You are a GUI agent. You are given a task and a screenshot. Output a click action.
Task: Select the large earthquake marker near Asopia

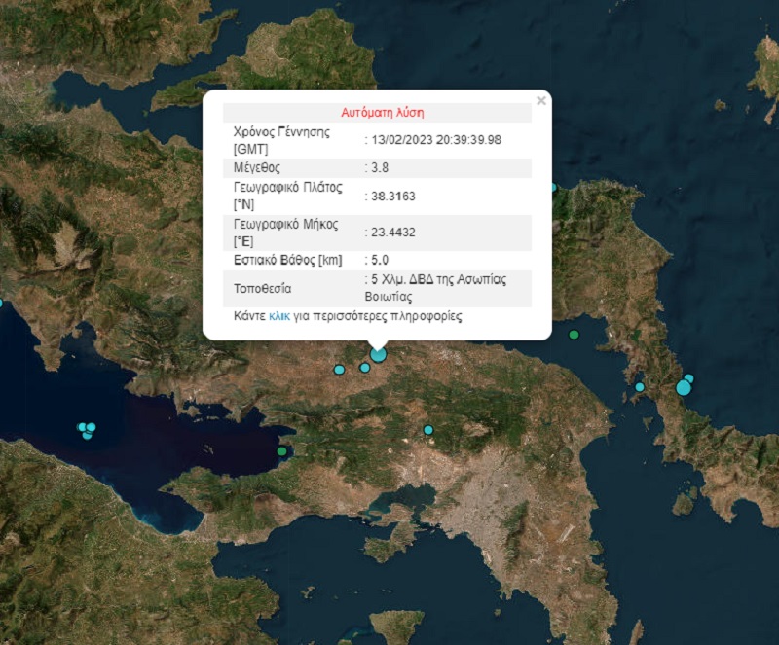click(x=378, y=357)
